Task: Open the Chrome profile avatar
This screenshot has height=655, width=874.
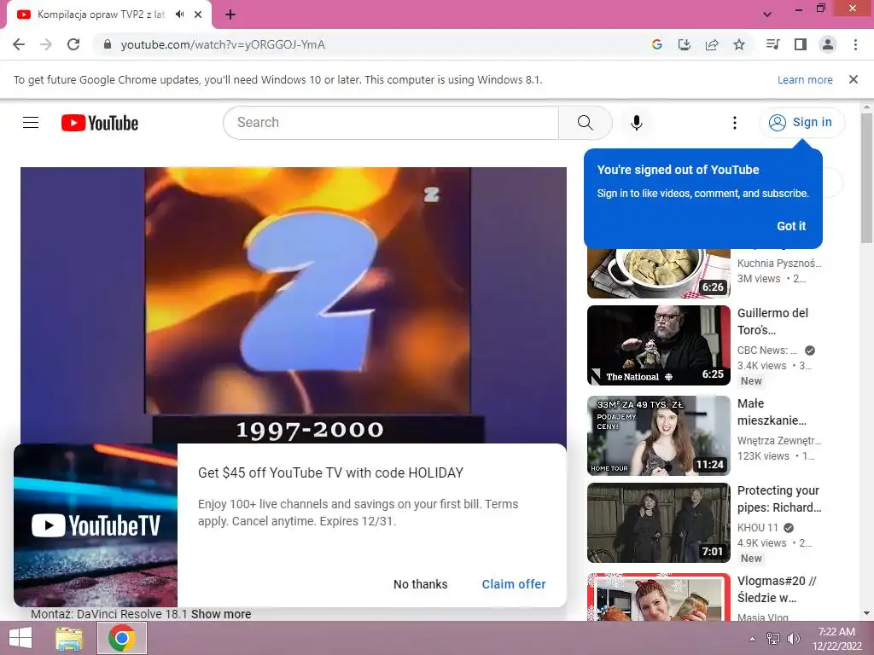Action: tap(828, 44)
